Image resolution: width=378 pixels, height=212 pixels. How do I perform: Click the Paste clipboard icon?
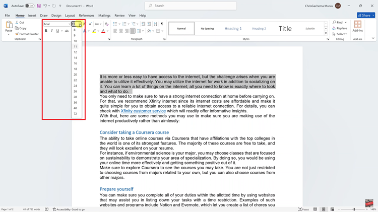point(9,25)
